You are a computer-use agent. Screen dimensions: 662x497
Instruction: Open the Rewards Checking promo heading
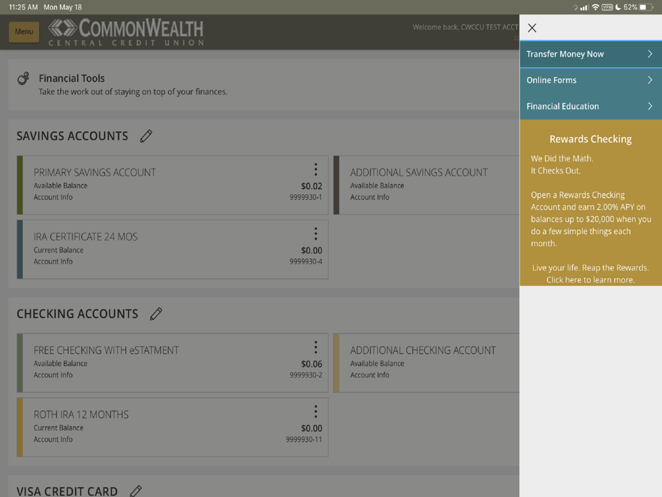591,139
